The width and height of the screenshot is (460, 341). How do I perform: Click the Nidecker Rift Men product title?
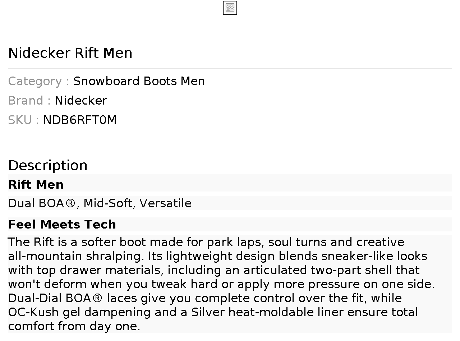click(x=70, y=53)
